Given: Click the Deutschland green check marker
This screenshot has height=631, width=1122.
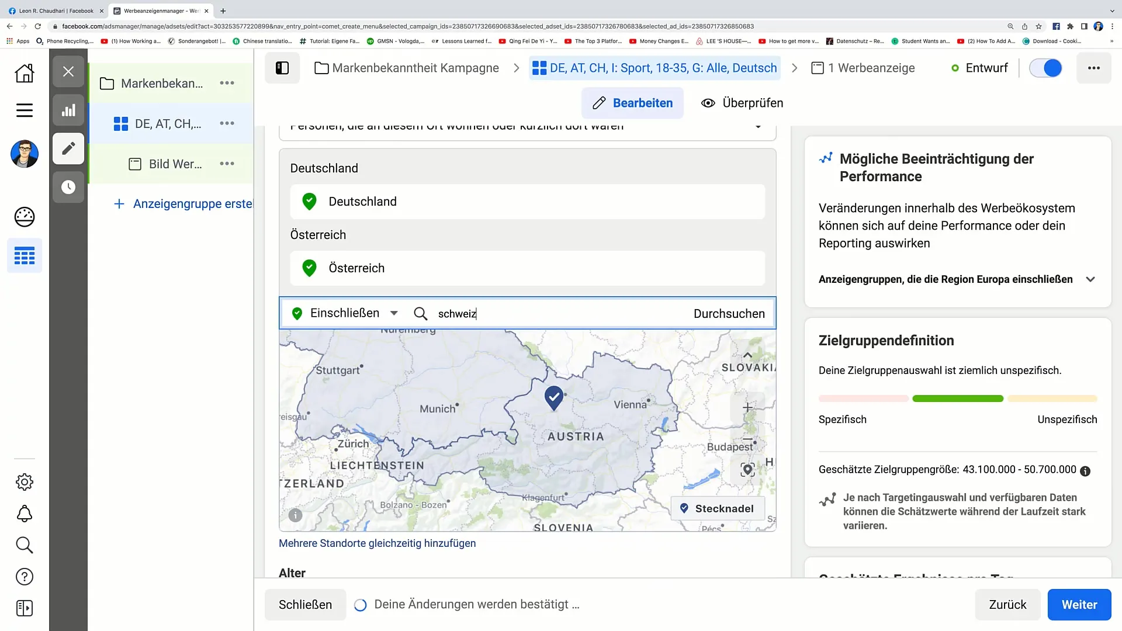Looking at the screenshot, I should [x=309, y=202].
